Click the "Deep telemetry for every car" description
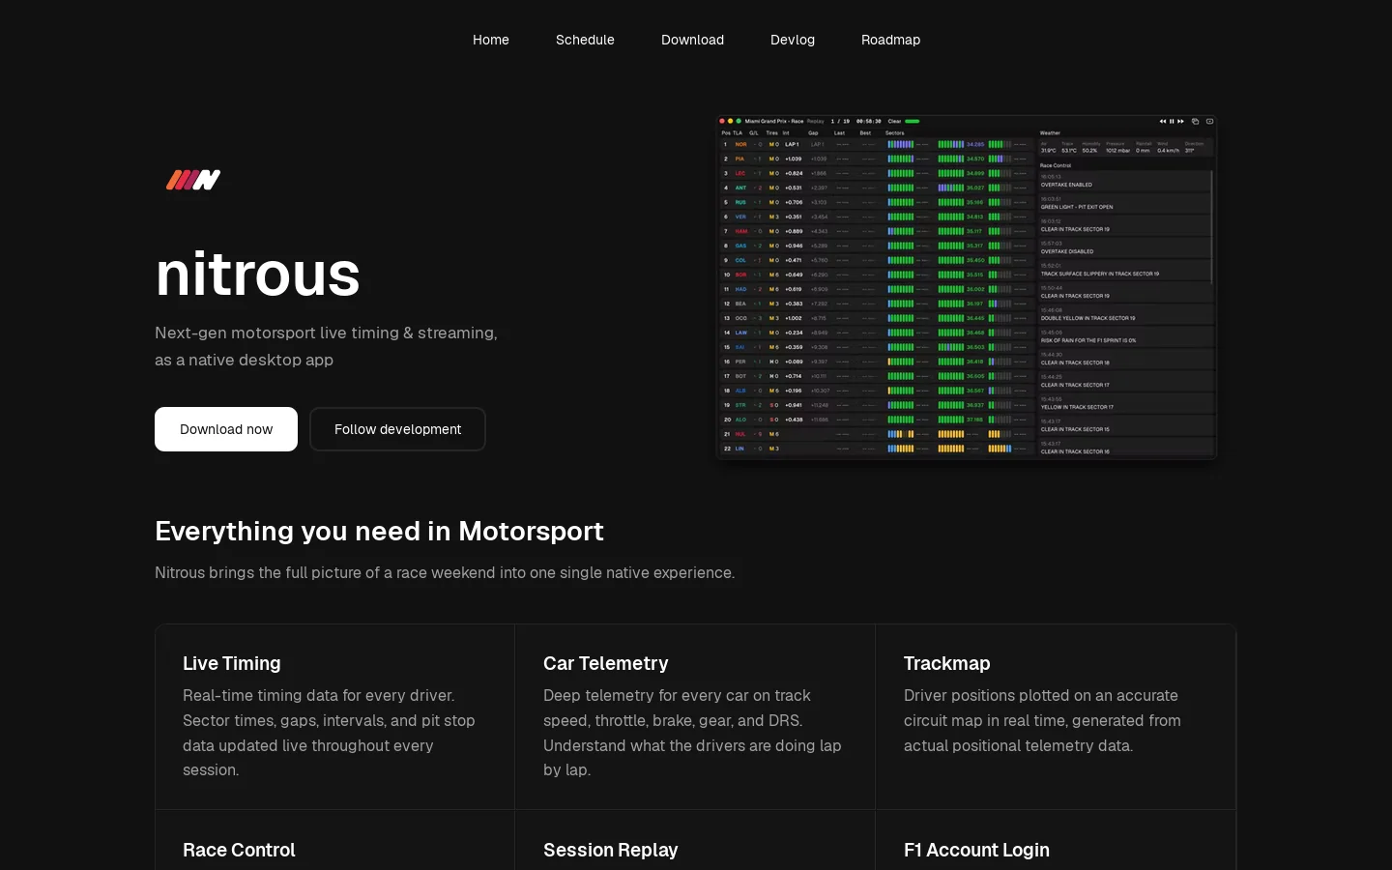Screen dimensions: 1392x870 (x=692, y=733)
